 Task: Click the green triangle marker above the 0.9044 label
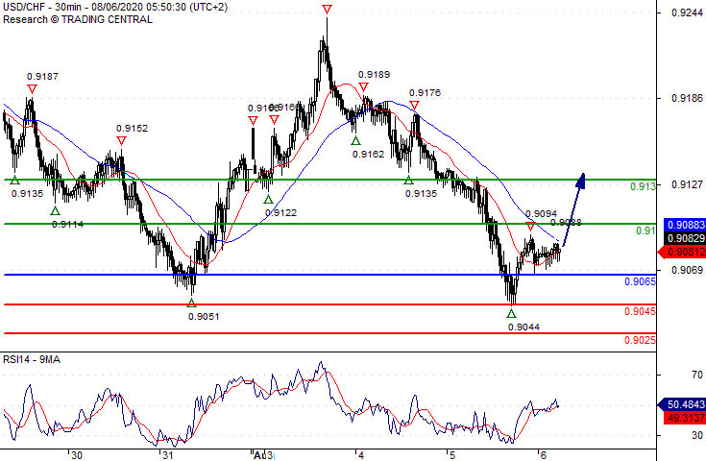point(511,313)
